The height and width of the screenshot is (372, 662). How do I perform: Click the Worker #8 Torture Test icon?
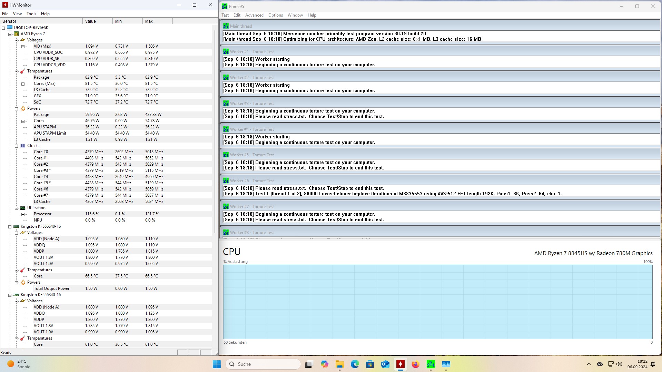click(226, 232)
